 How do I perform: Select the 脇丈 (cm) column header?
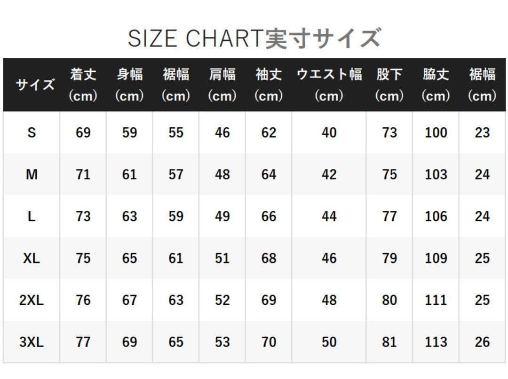(x=436, y=85)
